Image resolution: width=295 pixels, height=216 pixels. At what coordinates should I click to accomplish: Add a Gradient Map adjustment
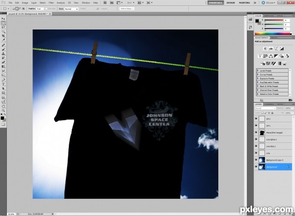tap(279, 63)
